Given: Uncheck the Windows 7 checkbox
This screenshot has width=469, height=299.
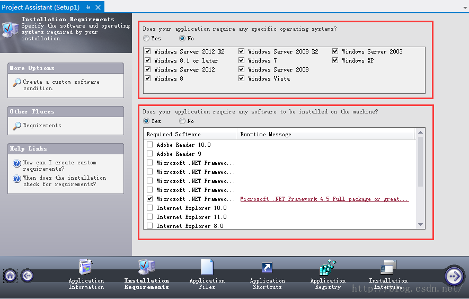Looking at the screenshot, I should [241, 60].
